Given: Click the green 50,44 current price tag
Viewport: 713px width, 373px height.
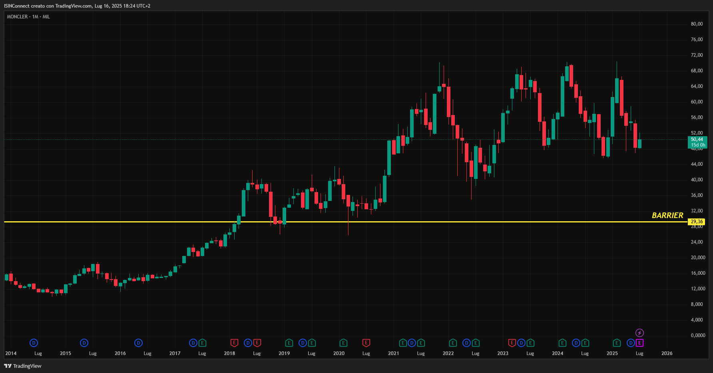Looking at the screenshot, I should pyautogui.click(x=697, y=142).
